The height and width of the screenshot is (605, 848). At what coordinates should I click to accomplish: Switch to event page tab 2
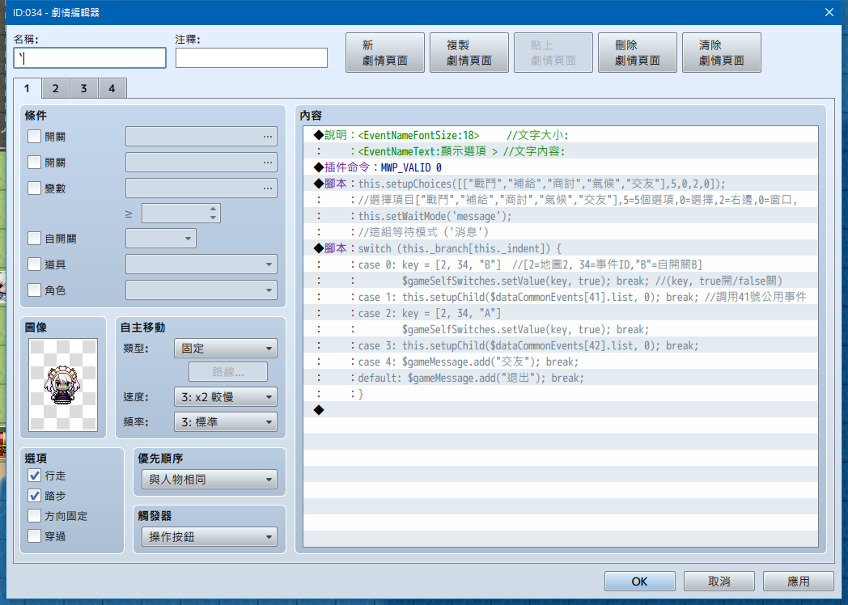pos(55,88)
